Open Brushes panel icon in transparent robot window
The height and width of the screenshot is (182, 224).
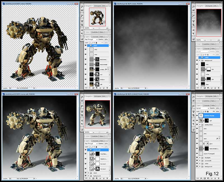[x=82, y=21]
